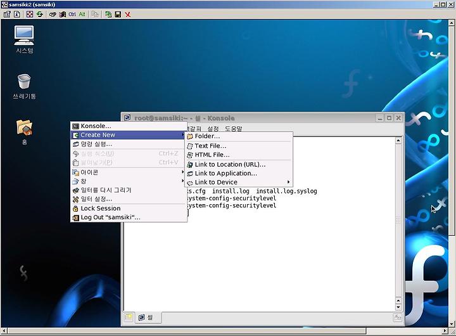Click VNC horizontal scrollbar left arrow

[4, 331]
